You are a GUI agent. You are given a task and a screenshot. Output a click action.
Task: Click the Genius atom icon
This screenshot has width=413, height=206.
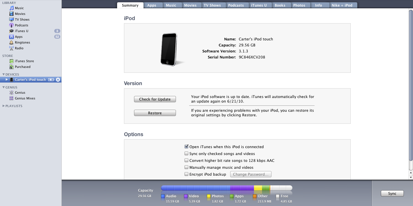11,93
